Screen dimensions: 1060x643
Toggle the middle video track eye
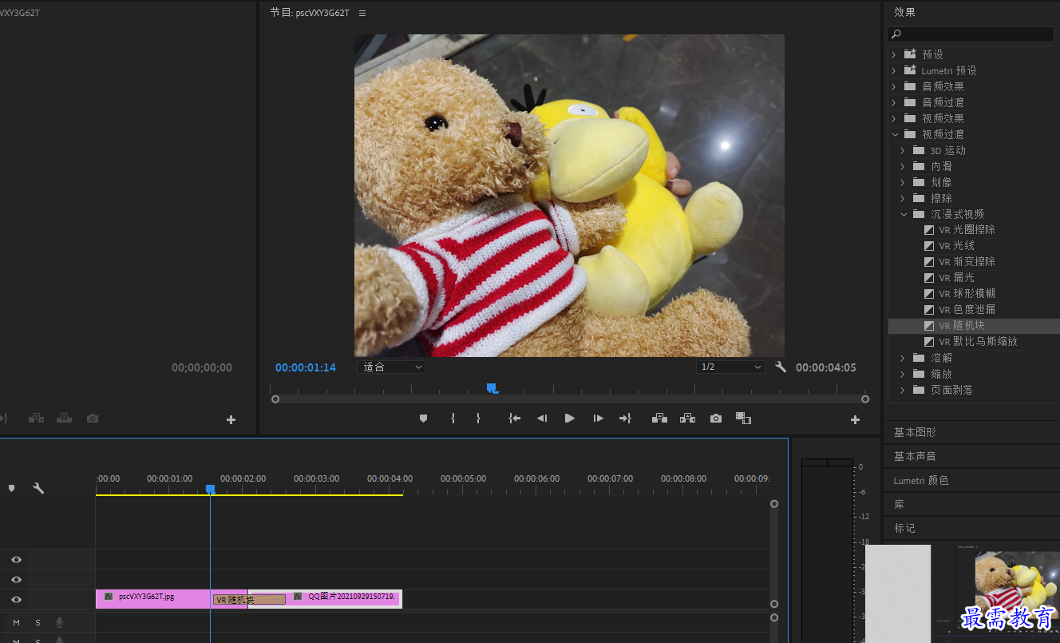16,580
